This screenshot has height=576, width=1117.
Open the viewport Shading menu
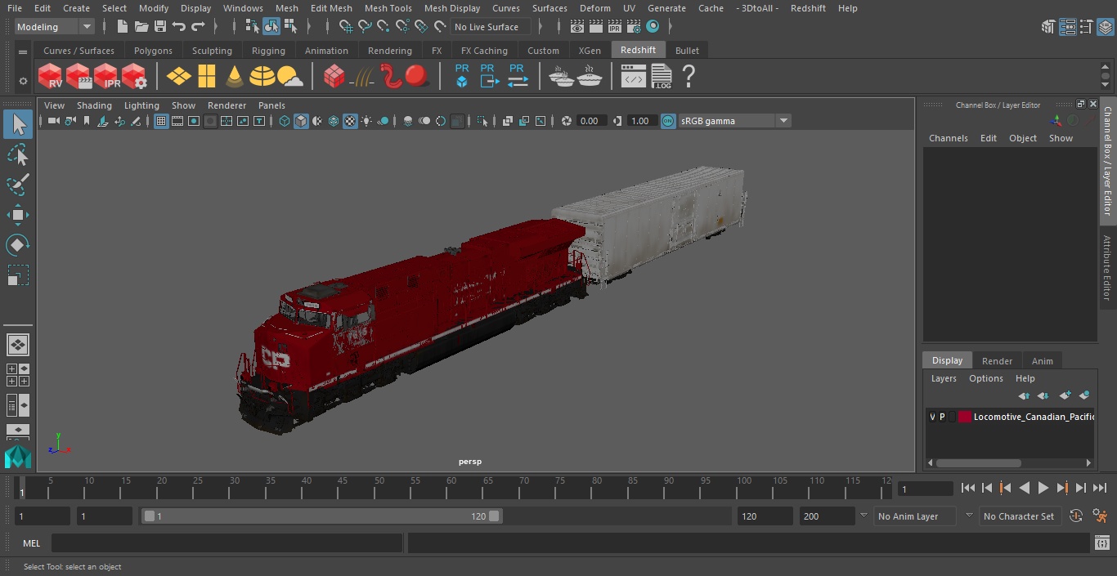[x=94, y=105]
